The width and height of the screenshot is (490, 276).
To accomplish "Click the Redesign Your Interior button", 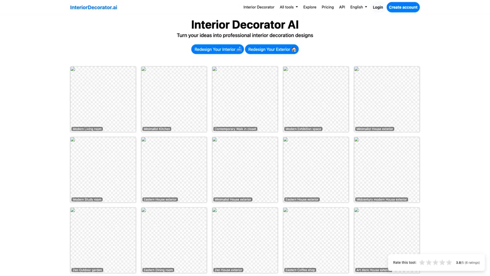I will [x=217, y=49].
